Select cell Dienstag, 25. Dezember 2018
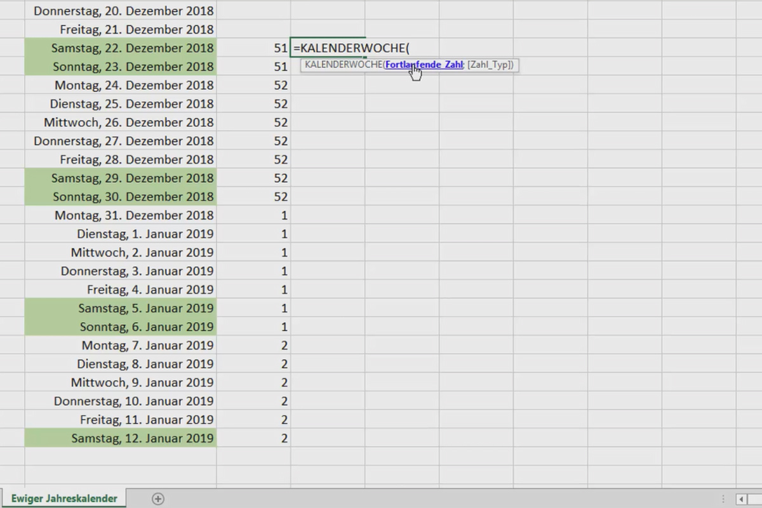Viewport: 762px width, 508px height. 121,104
